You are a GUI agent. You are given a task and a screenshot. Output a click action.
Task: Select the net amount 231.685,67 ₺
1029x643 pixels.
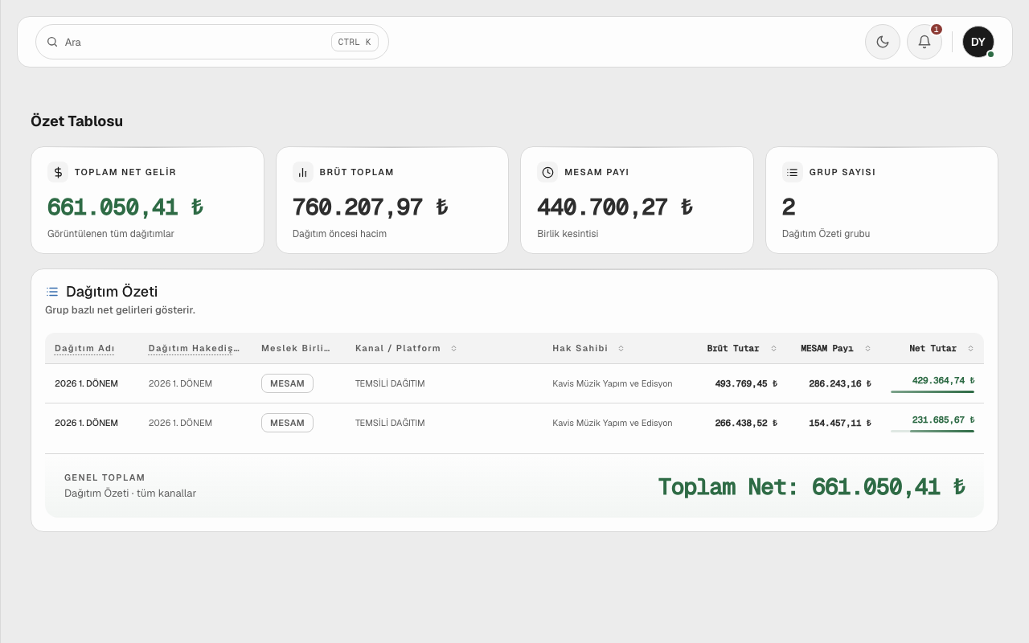tap(943, 420)
